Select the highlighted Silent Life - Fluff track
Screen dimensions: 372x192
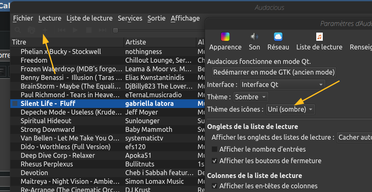pos(48,103)
